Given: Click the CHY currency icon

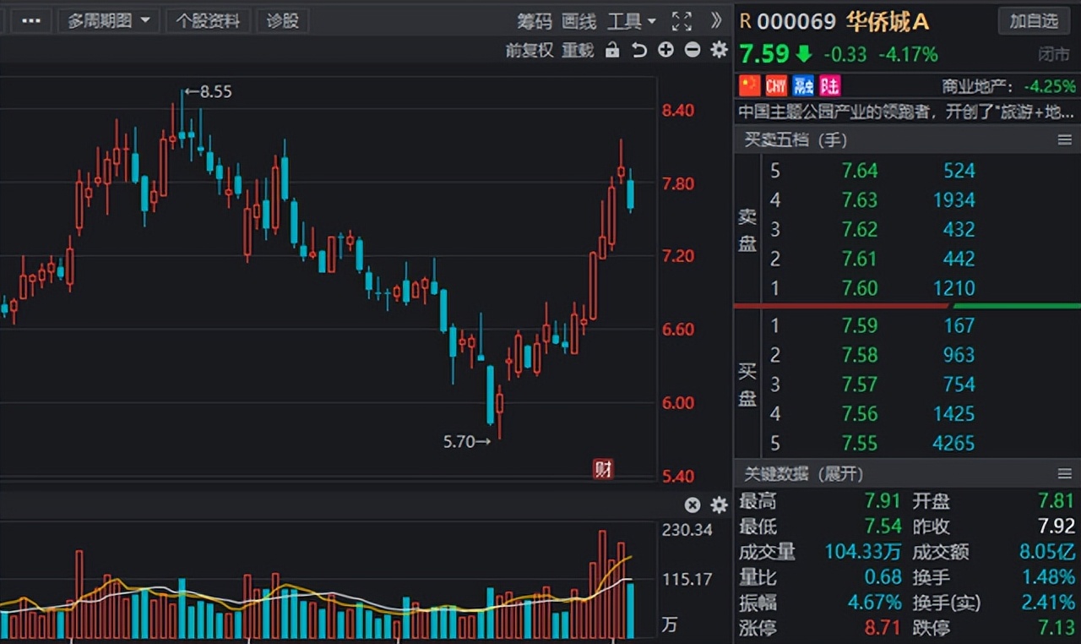Looking at the screenshot, I should (x=775, y=85).
